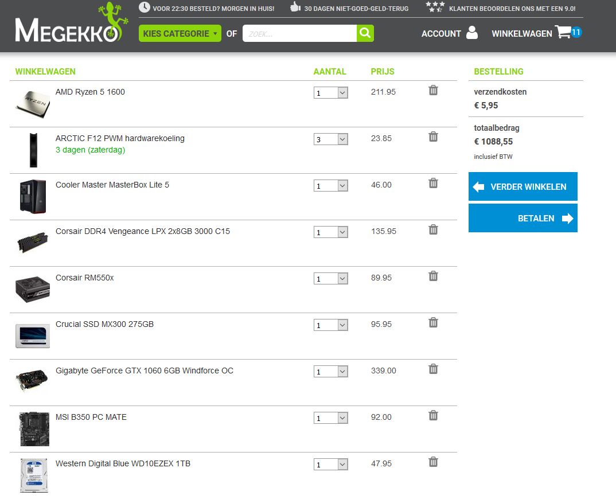
Task: Open the Kies Categorie dropdown
Action: (x=180, y=33)
